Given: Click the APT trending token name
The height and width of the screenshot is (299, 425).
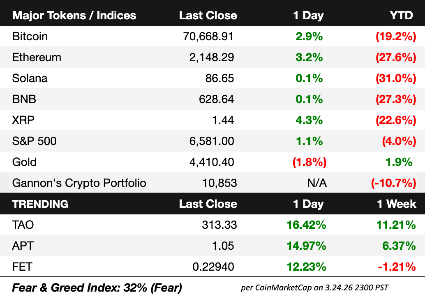Looking at the screenshot, I should click(23, 246).
